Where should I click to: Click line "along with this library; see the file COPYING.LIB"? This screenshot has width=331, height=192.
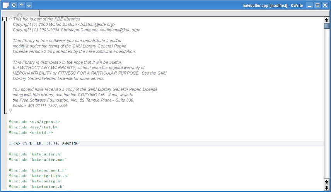73,95
